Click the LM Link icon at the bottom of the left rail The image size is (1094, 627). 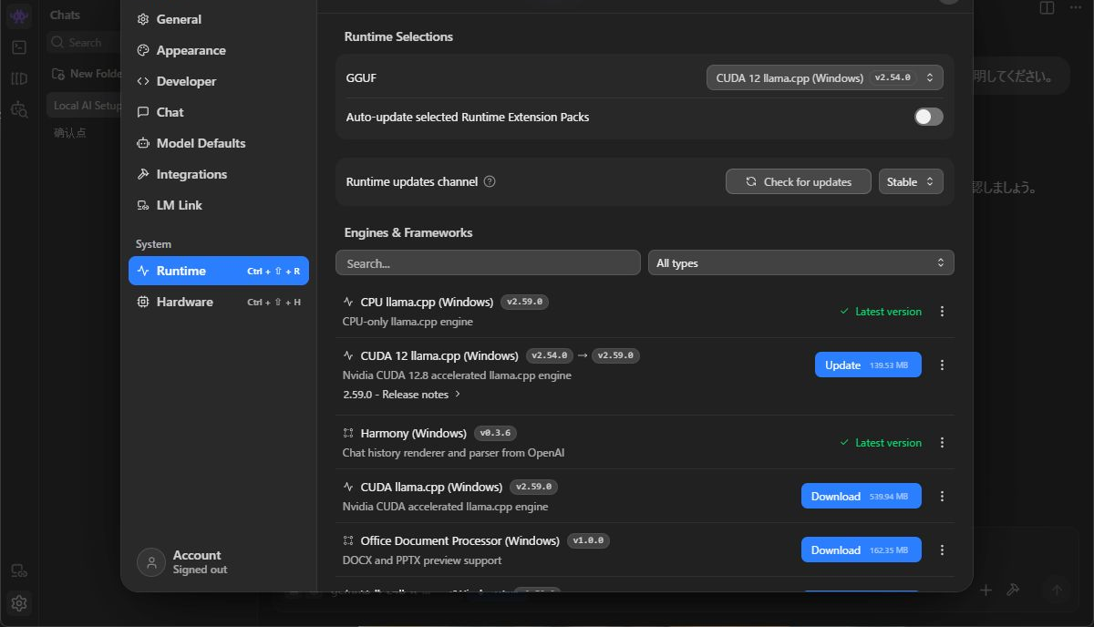[19, 571]
